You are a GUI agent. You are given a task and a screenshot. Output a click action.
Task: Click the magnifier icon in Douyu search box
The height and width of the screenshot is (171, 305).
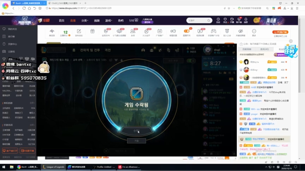tap(208, 20)
